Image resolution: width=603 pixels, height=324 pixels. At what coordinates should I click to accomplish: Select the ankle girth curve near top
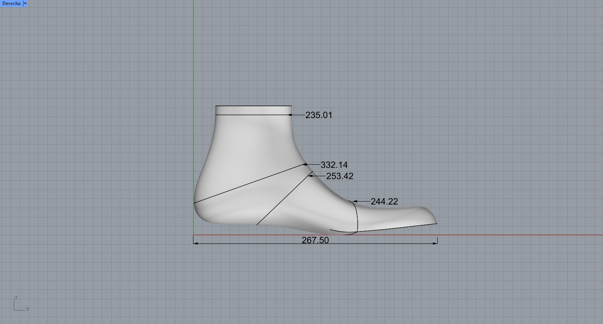253,115
